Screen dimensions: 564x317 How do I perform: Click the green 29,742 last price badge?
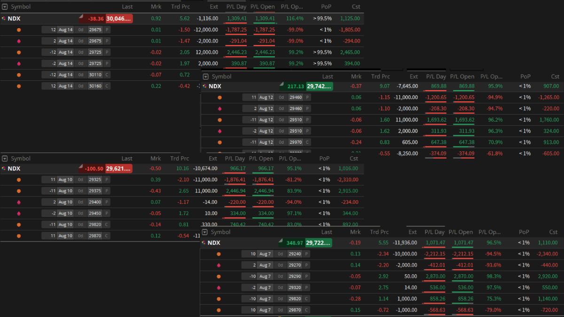click(x=319, y=86)
